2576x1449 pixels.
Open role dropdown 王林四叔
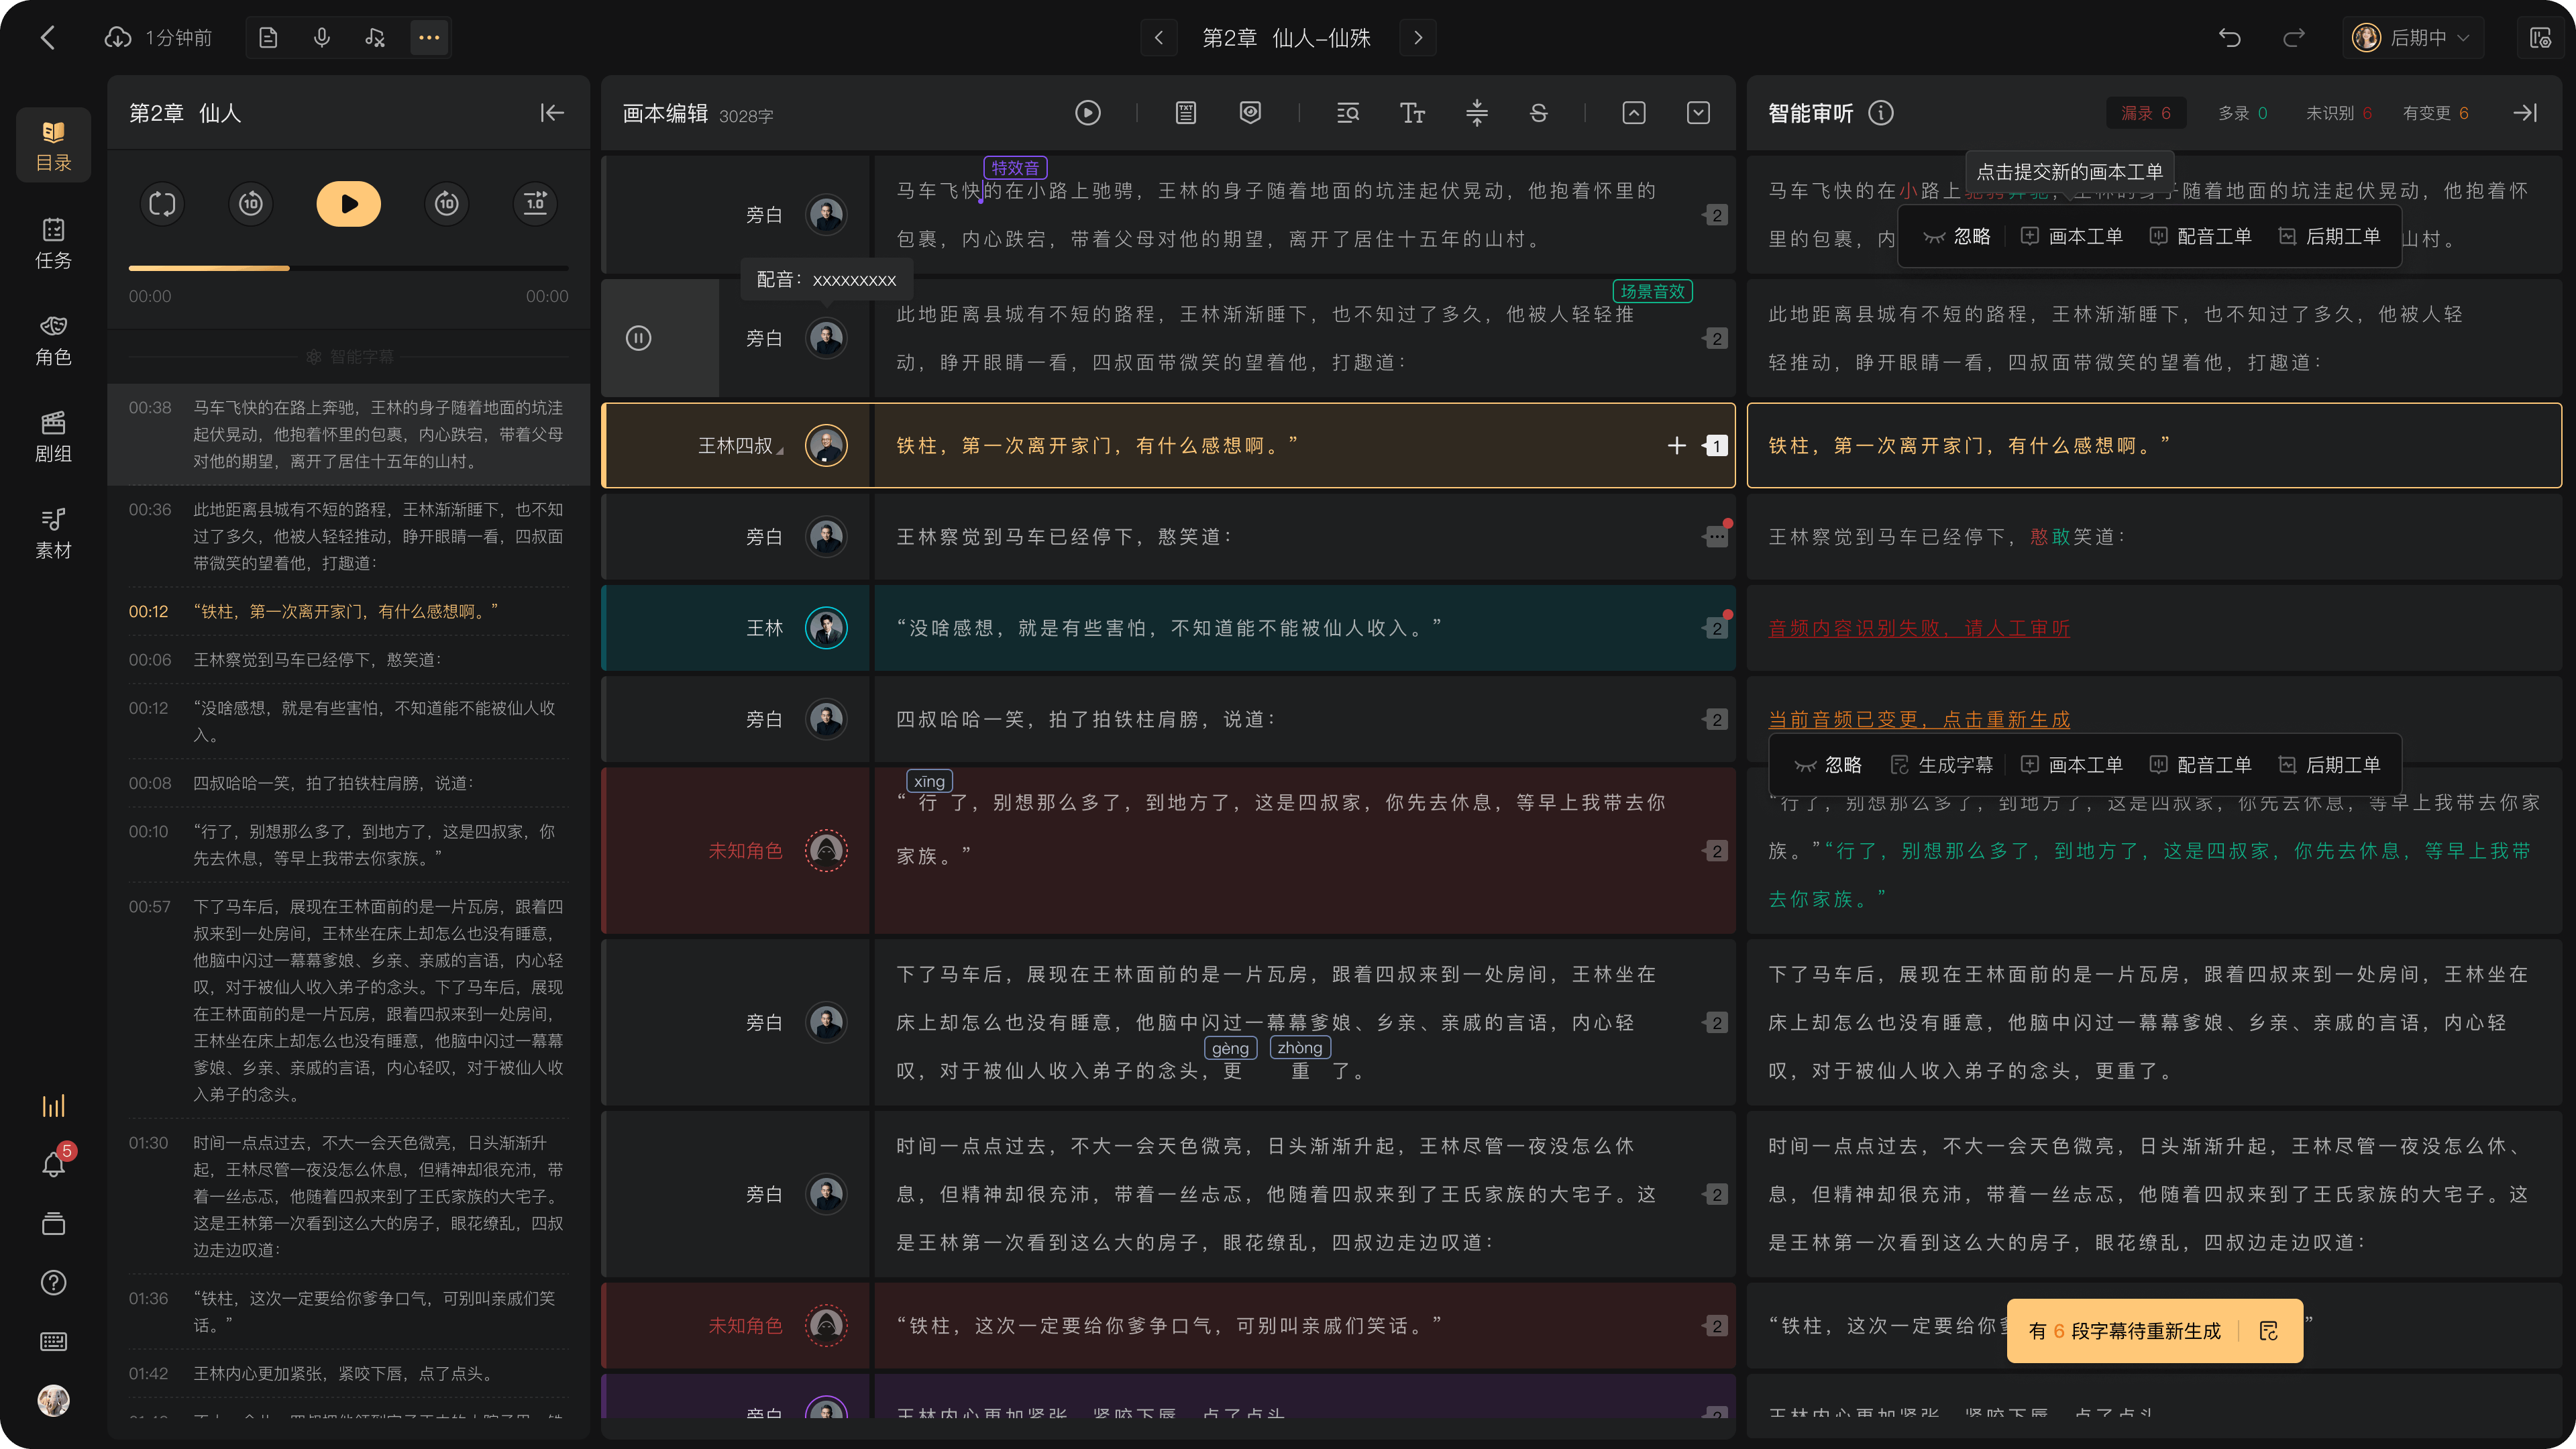[740, 446]
